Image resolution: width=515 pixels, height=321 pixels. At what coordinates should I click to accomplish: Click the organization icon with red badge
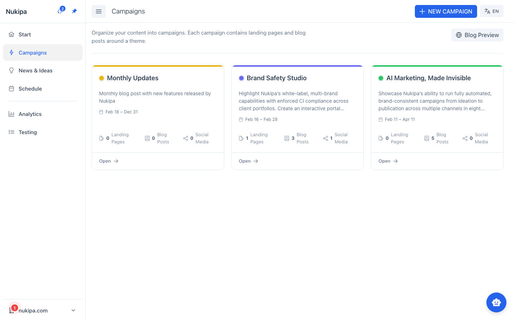12,310
